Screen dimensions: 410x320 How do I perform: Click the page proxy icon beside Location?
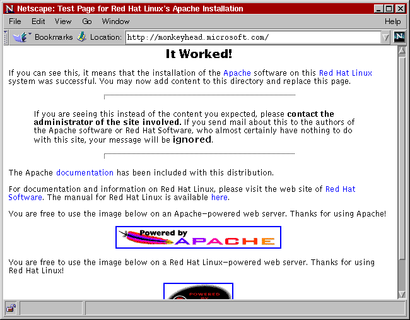[x=82, y=37]
